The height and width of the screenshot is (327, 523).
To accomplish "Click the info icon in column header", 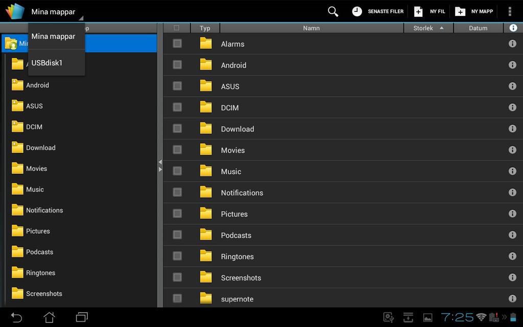I will [513, 28].
